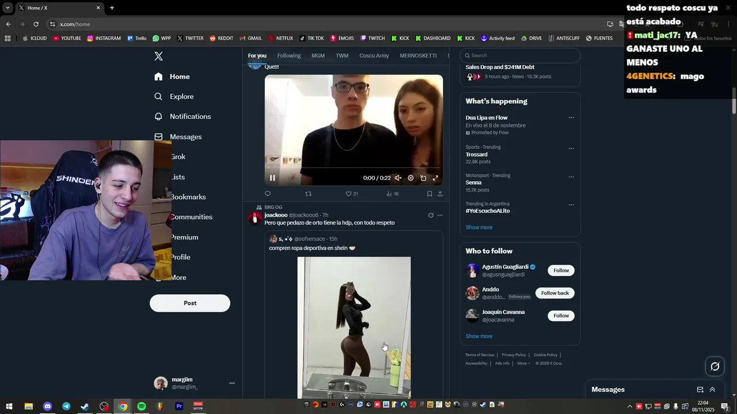Follow back Anddo
Image resolution: width=737 pixels, height=414 pixels.
[555, 293]
